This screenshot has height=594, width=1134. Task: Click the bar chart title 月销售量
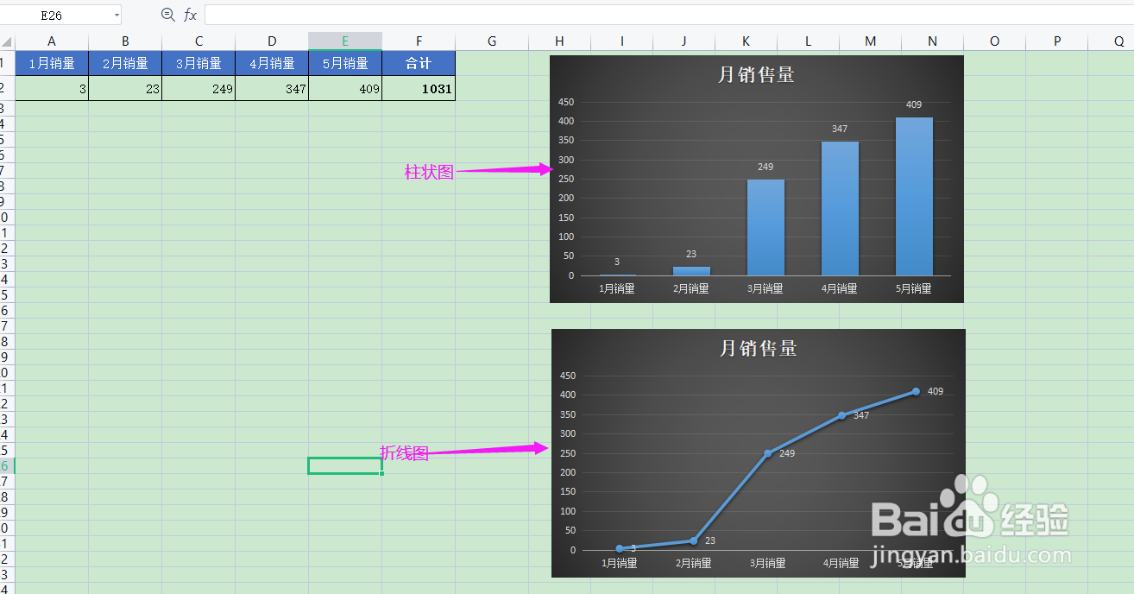coord(756,74)
